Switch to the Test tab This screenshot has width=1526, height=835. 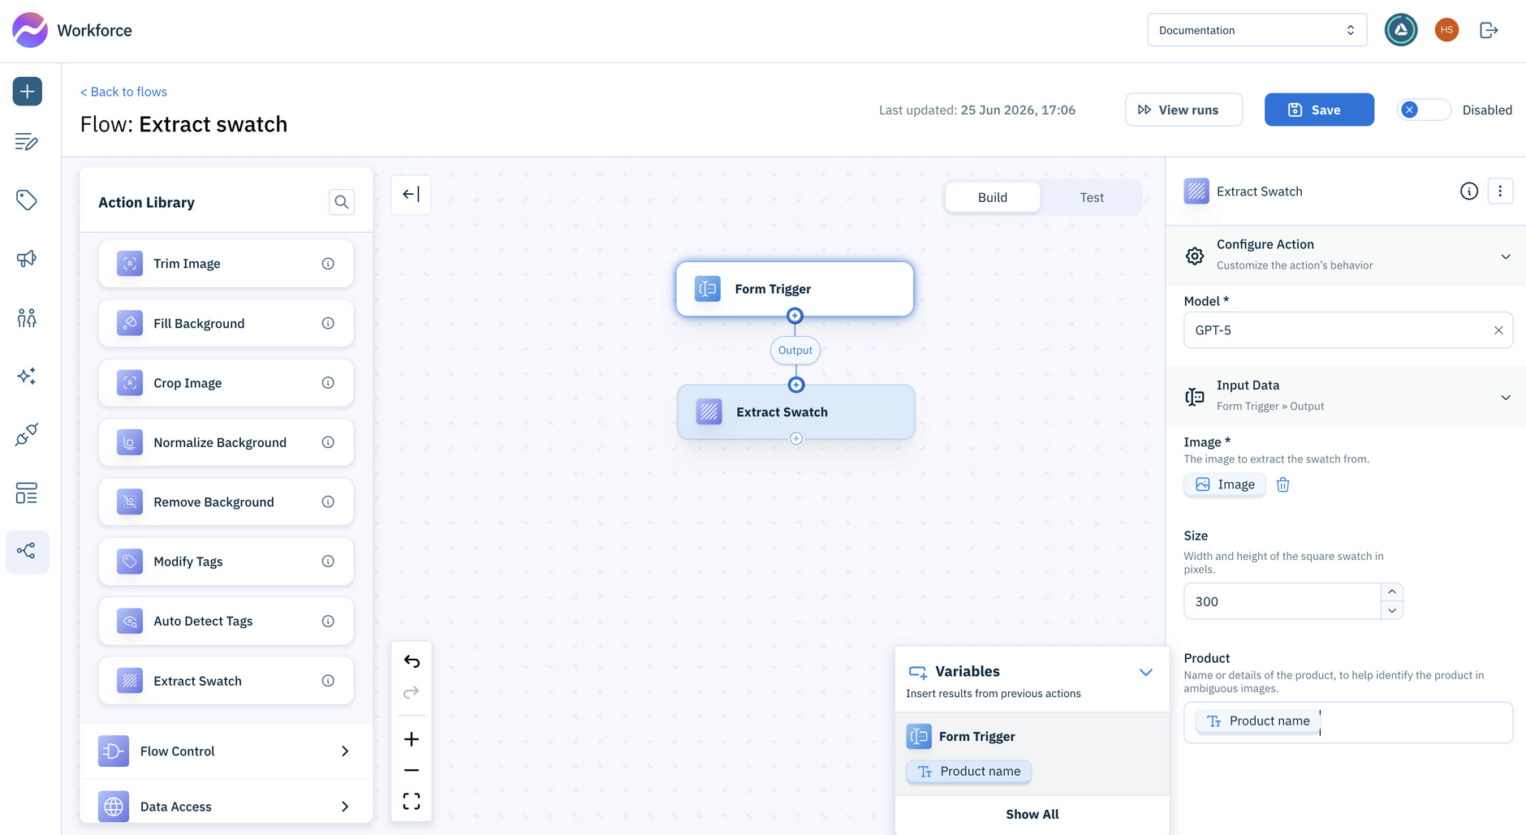[1092, 197]
